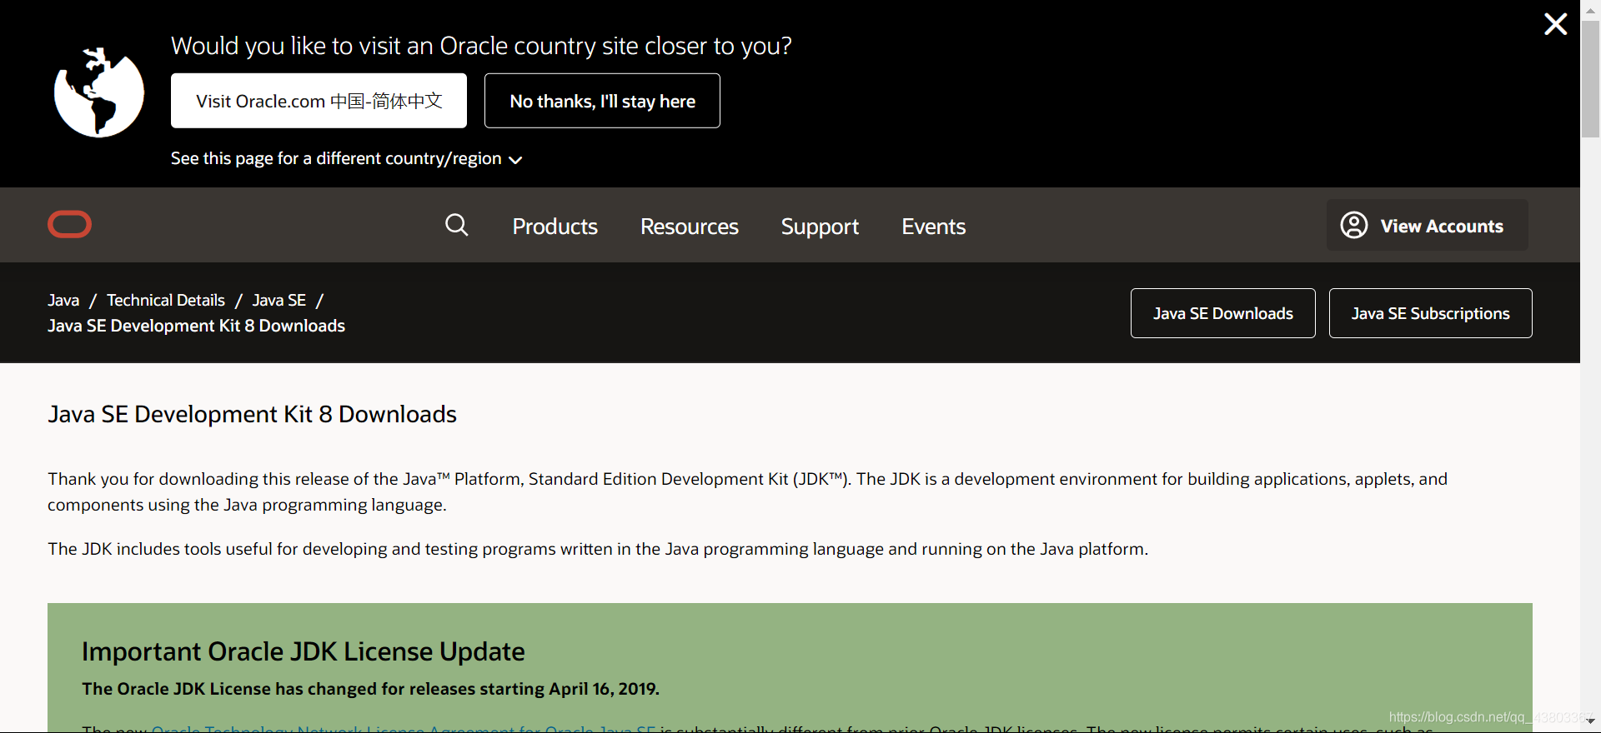Screen dimensions: 1601x733
Task: Click the page vertical scrollbar thumb
Action: click(x=1590, y=79)
